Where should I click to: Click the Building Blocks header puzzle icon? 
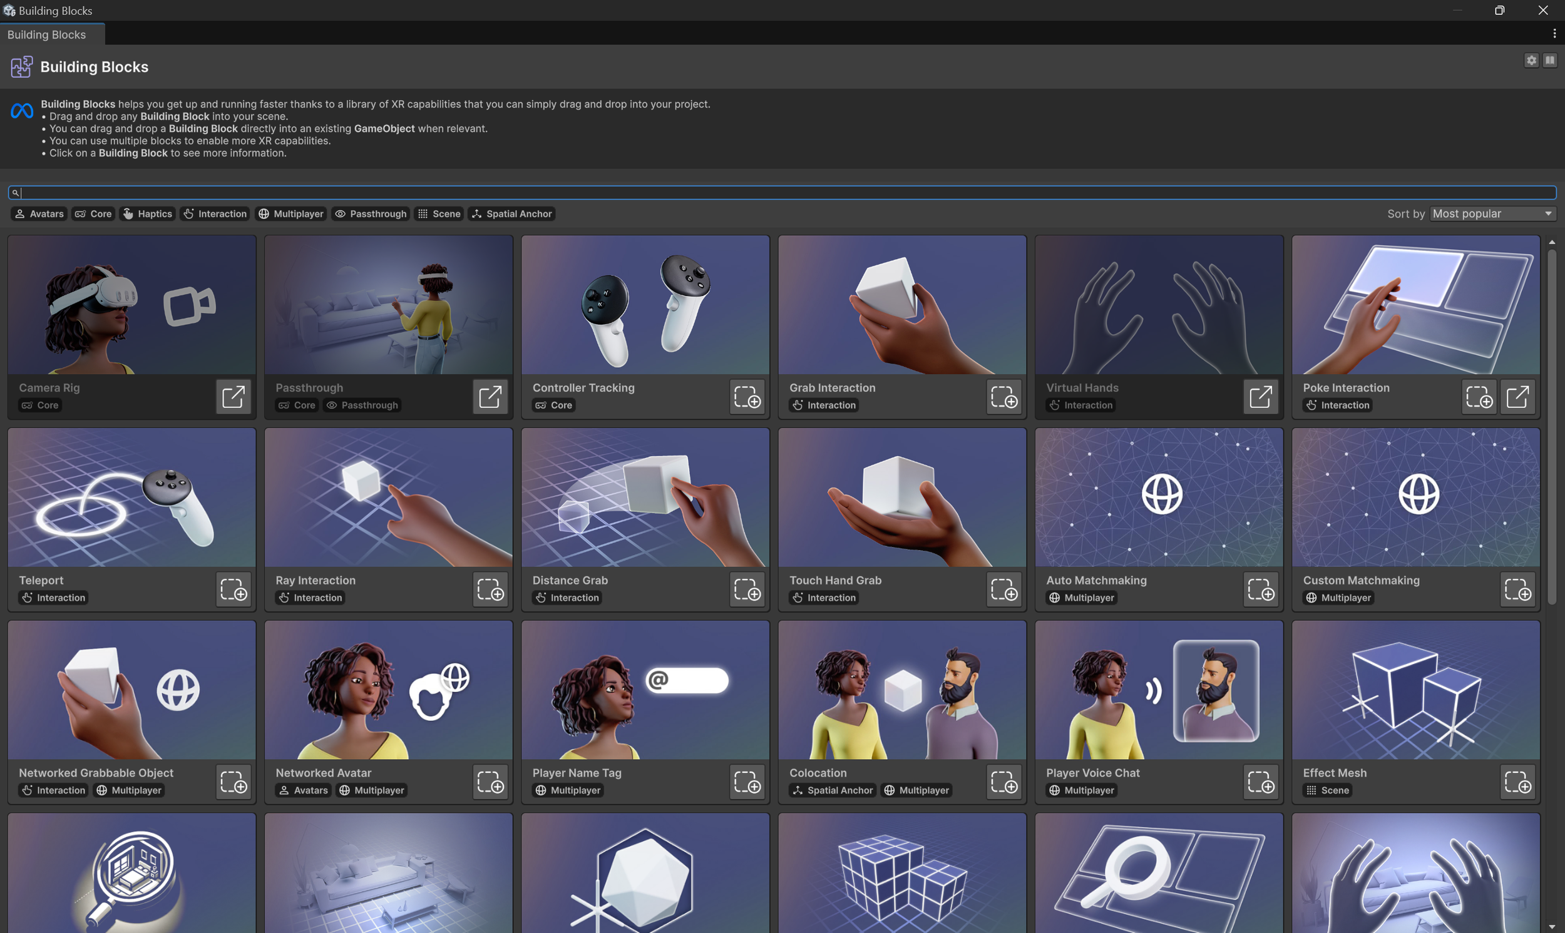tap(21, 66)
